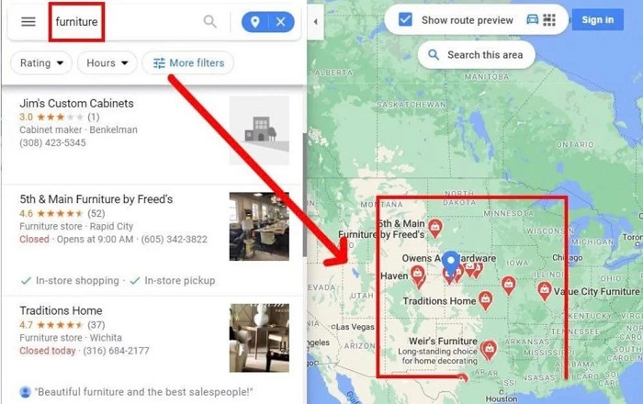
Task: Click the Search this area button
Action: pos(477,54)
